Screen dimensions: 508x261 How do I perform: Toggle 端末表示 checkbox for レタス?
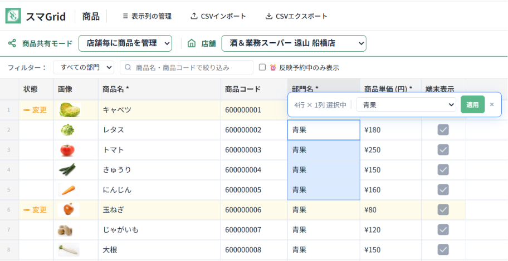coord(443,130)
